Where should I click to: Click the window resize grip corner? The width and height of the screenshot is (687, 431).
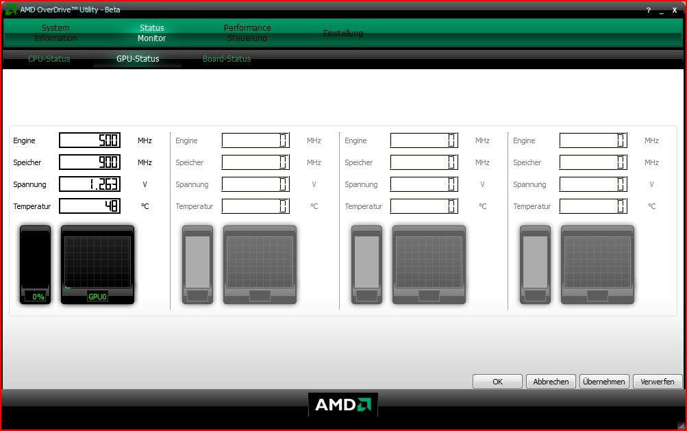pos(680,424)
